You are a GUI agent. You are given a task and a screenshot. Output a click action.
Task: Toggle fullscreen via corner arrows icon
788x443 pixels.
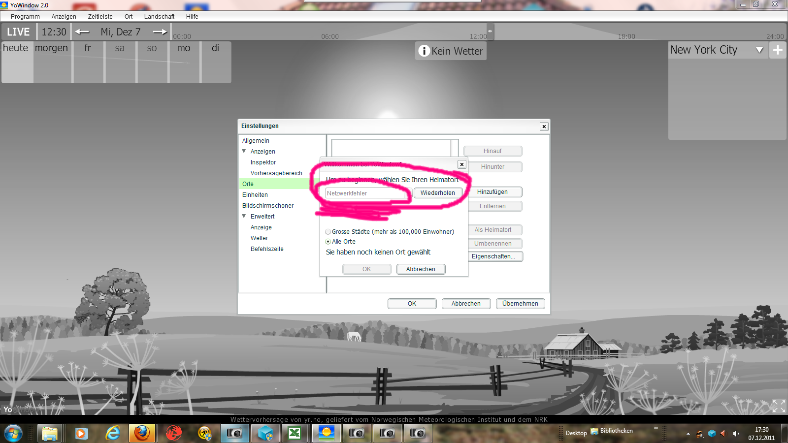click(x=779, y=406)
